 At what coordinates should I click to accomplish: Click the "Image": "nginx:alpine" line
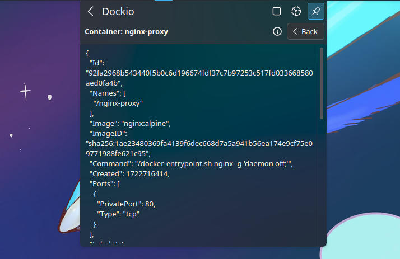(x=130, y=124)
